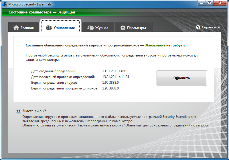Click the clock history icon on Журнал tab
Viewport: 229px width, 160px height.
(90, 28)
